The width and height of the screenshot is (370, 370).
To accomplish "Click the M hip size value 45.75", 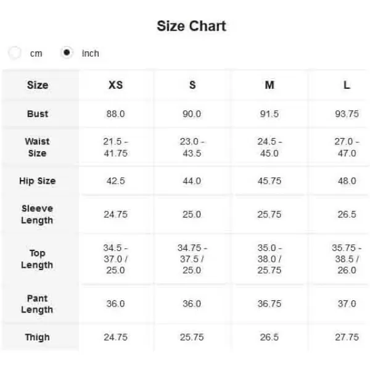I will [269, 181].
